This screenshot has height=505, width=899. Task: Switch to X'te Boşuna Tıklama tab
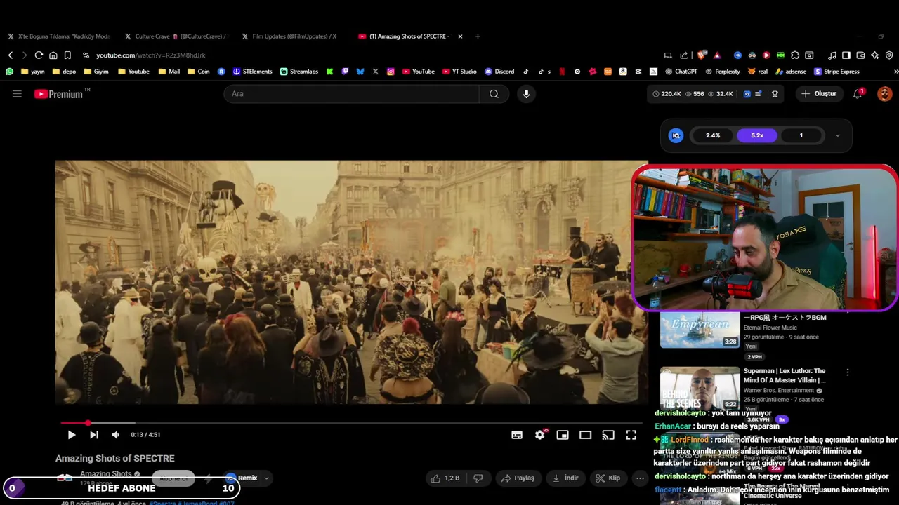59,36
